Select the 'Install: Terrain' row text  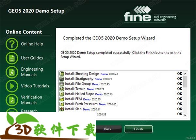click(x=75, y=89)
